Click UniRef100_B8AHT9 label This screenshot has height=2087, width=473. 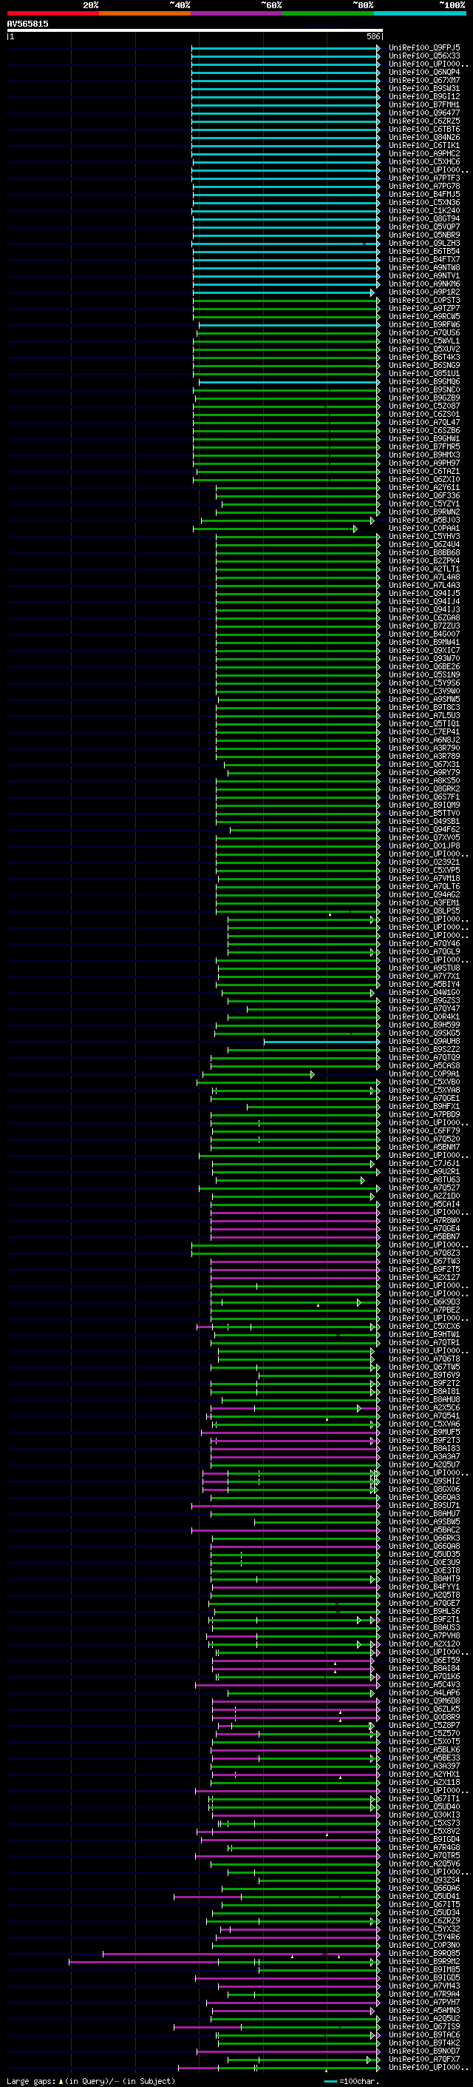[424, 1579]
